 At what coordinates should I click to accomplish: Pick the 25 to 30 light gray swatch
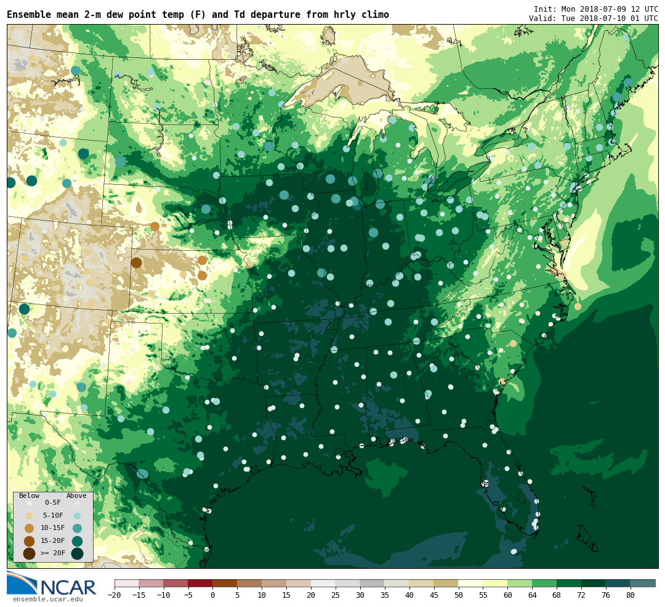tap(348, 583)
